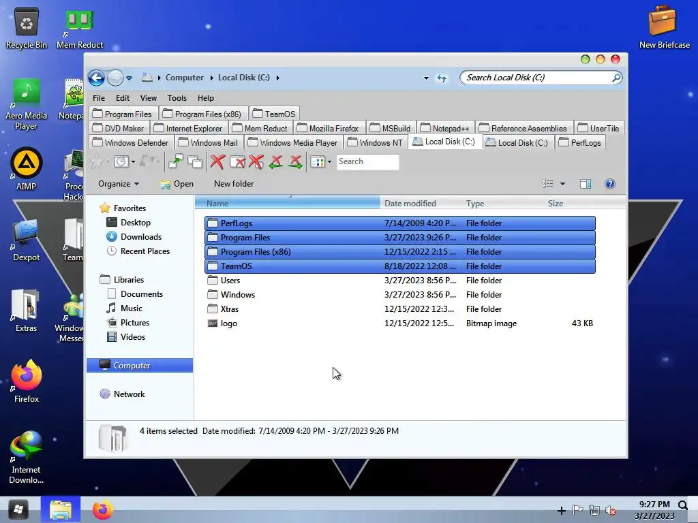Switch to the TeamOS tab
698x523 pixels.
click(x=274, y=114)
